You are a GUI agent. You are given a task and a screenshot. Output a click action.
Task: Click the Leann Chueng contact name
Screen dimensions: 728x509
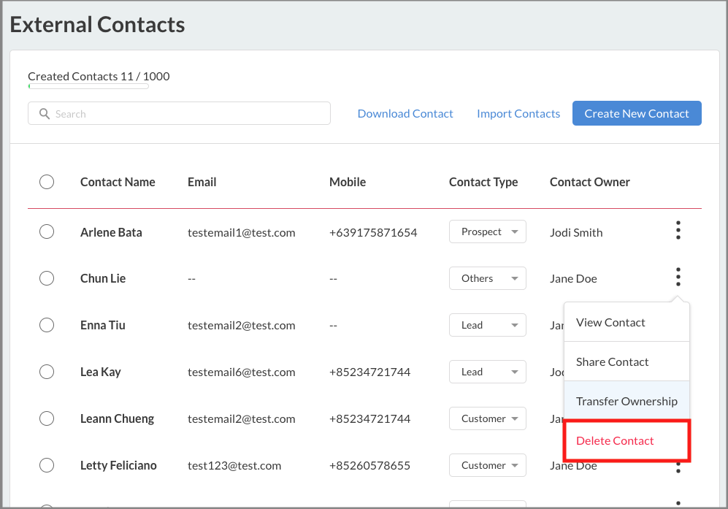point(117,419)
